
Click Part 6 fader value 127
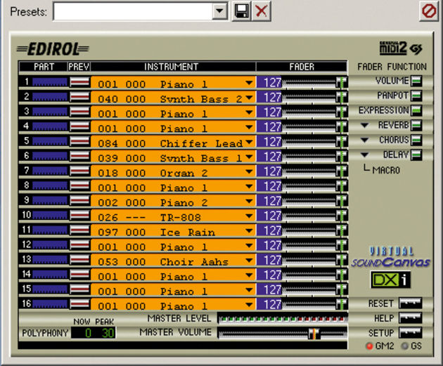[272, 157]
